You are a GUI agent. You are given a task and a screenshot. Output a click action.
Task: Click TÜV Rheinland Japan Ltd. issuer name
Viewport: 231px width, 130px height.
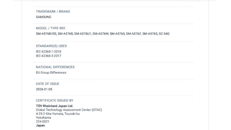[55, 106]
